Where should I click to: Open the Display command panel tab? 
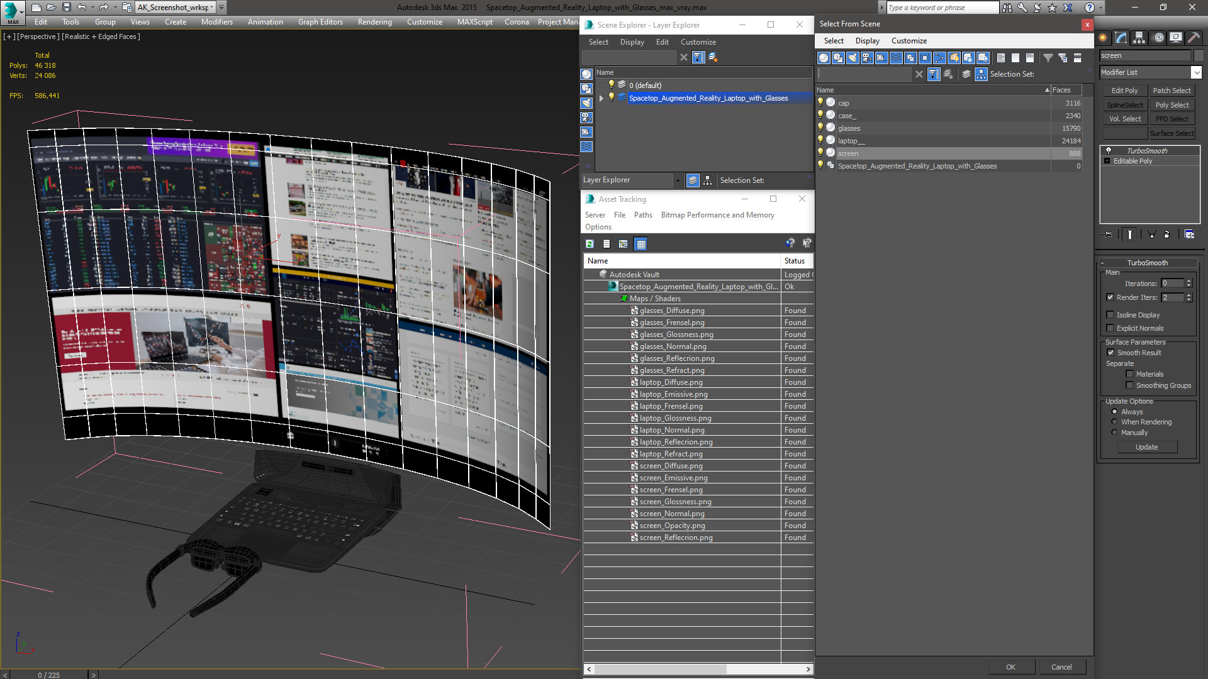[x=1175, y=38]
